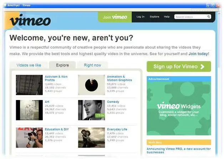Image resolution: width=224 pixels, height=159 pixels.
Task: Select the Explore tab
Action: (x=62, y=65)
